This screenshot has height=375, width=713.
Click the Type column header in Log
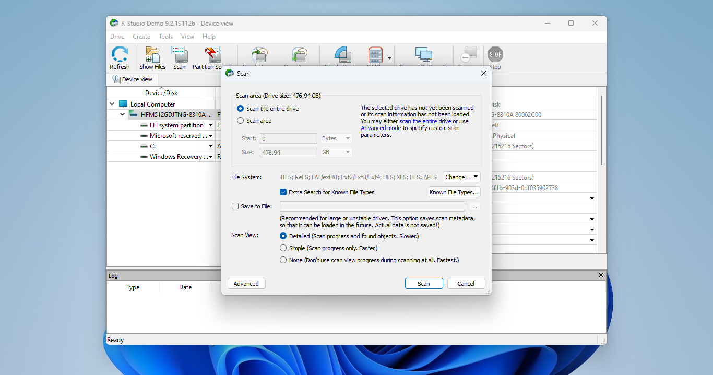[133, 287]
